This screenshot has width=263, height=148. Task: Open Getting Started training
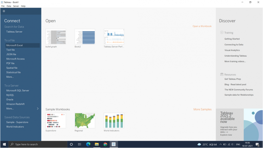click(x=232, y=39)
